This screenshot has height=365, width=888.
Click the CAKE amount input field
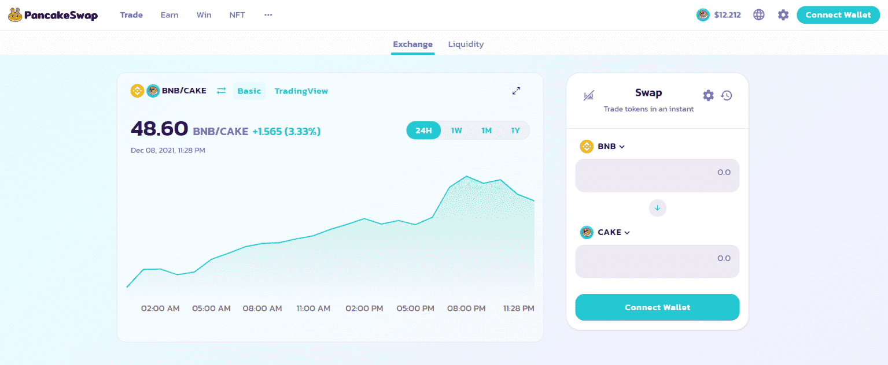[x=657, y=261]
